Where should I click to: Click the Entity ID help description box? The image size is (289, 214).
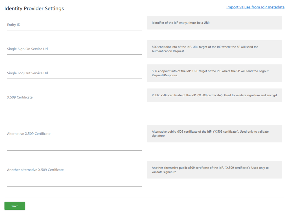pyautogui.click(x=214, y=23)
